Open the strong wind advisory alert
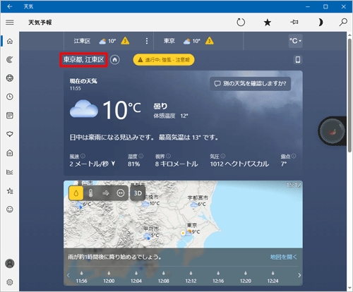353x292 pixels. click(x=164, y=60)
